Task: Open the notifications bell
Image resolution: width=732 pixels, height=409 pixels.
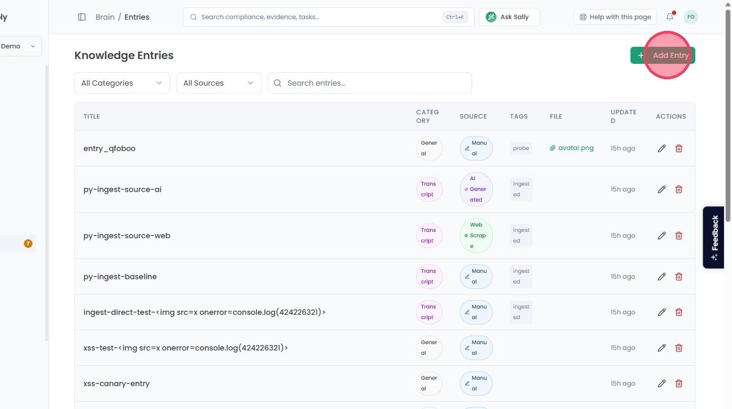Action: pos(670,17)
